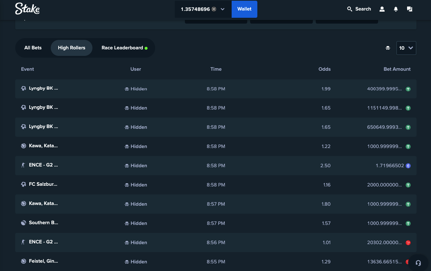Click the balance value 1.35748696

coord(195,9)
